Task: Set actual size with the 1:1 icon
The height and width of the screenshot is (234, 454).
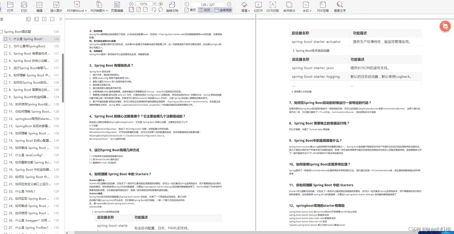Action: [131, 10]
